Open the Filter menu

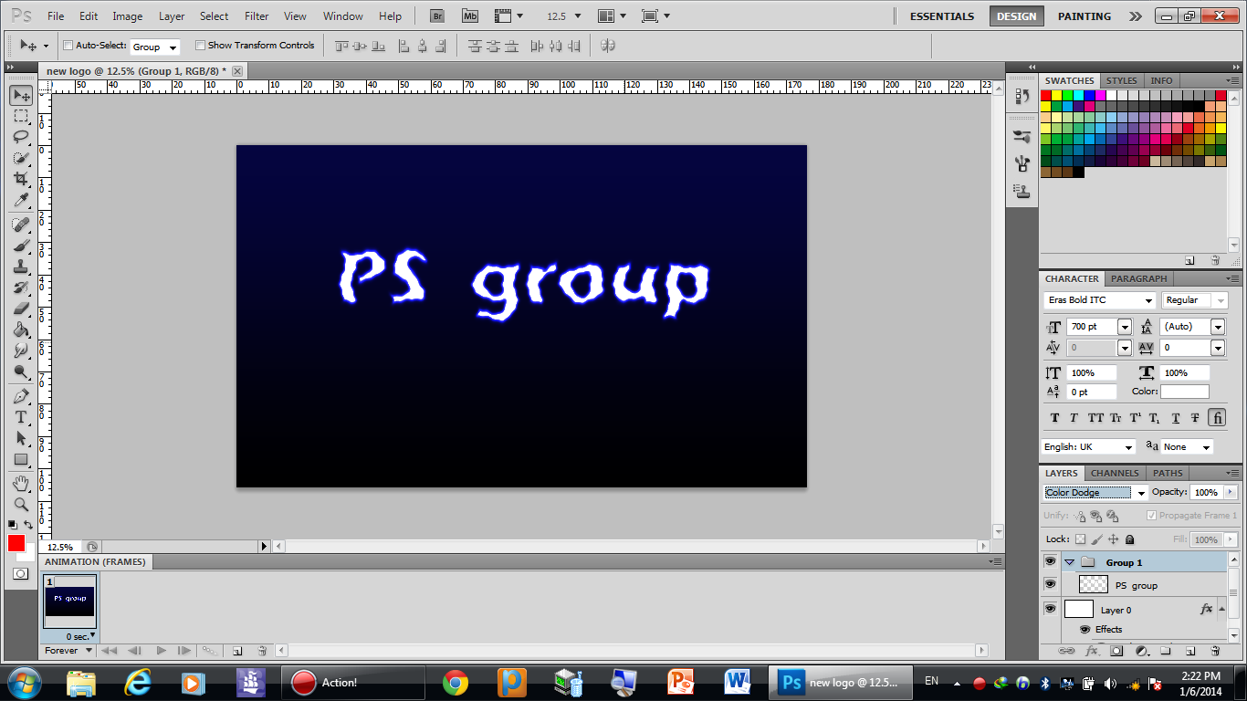pos(257,16)
